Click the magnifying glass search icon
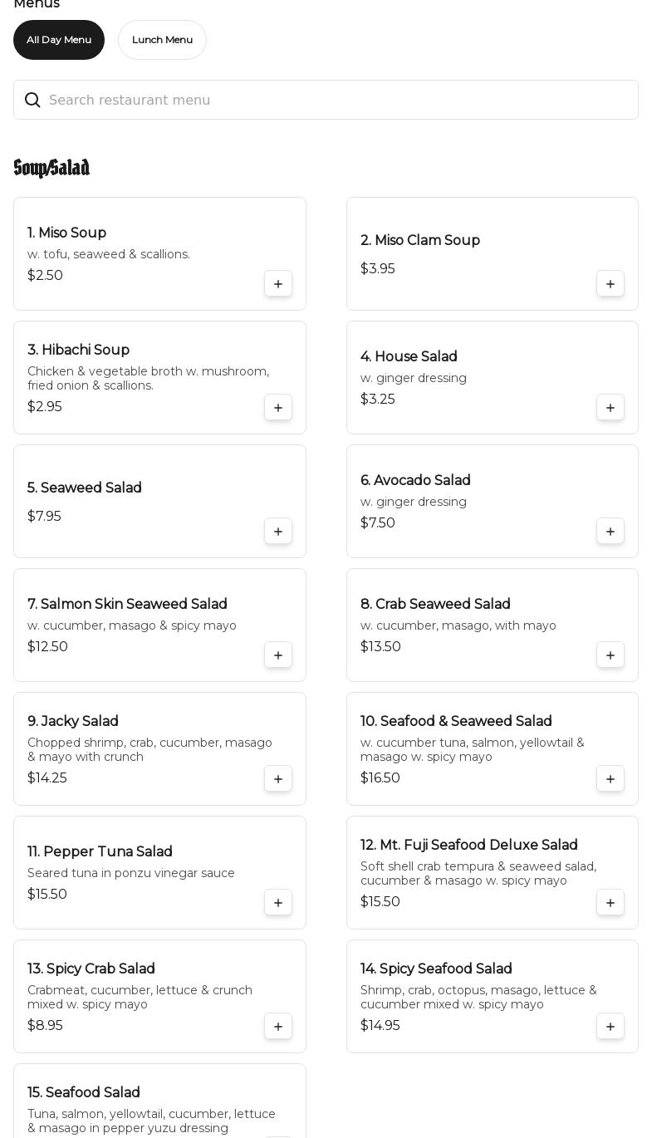Screen dimensions: 652x1138 point(32,100)
